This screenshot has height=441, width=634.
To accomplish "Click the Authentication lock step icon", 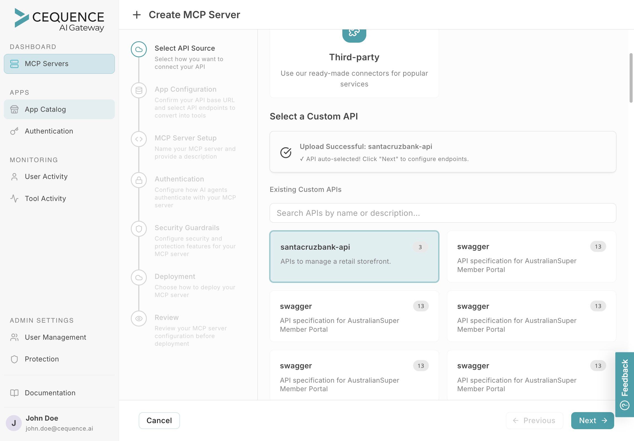I will coord(139,180).
